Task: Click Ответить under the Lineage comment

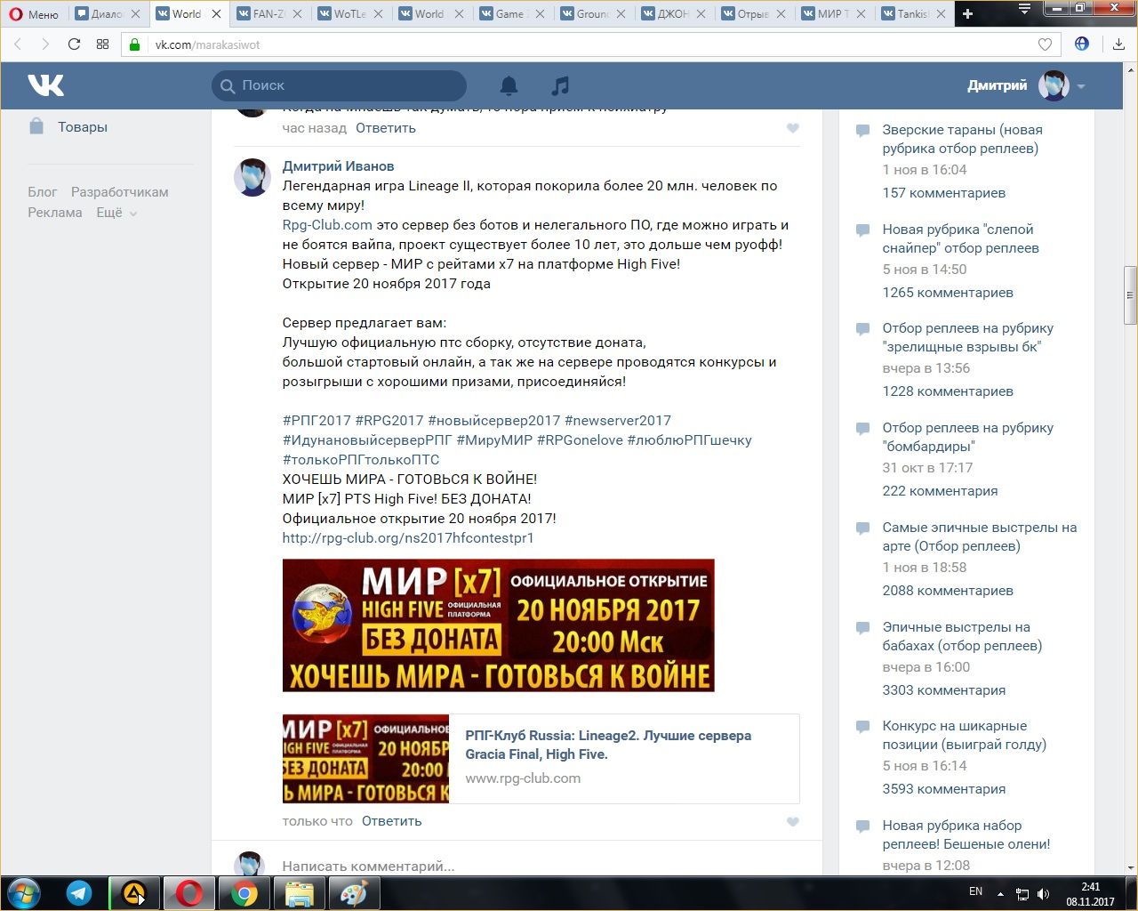Action: [391, 821]
